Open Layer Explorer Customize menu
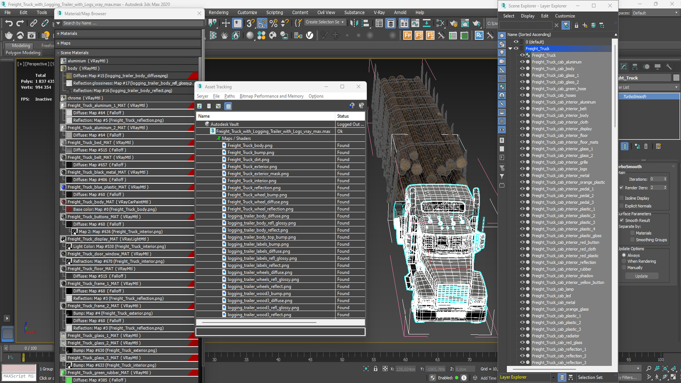 point(565,16)
